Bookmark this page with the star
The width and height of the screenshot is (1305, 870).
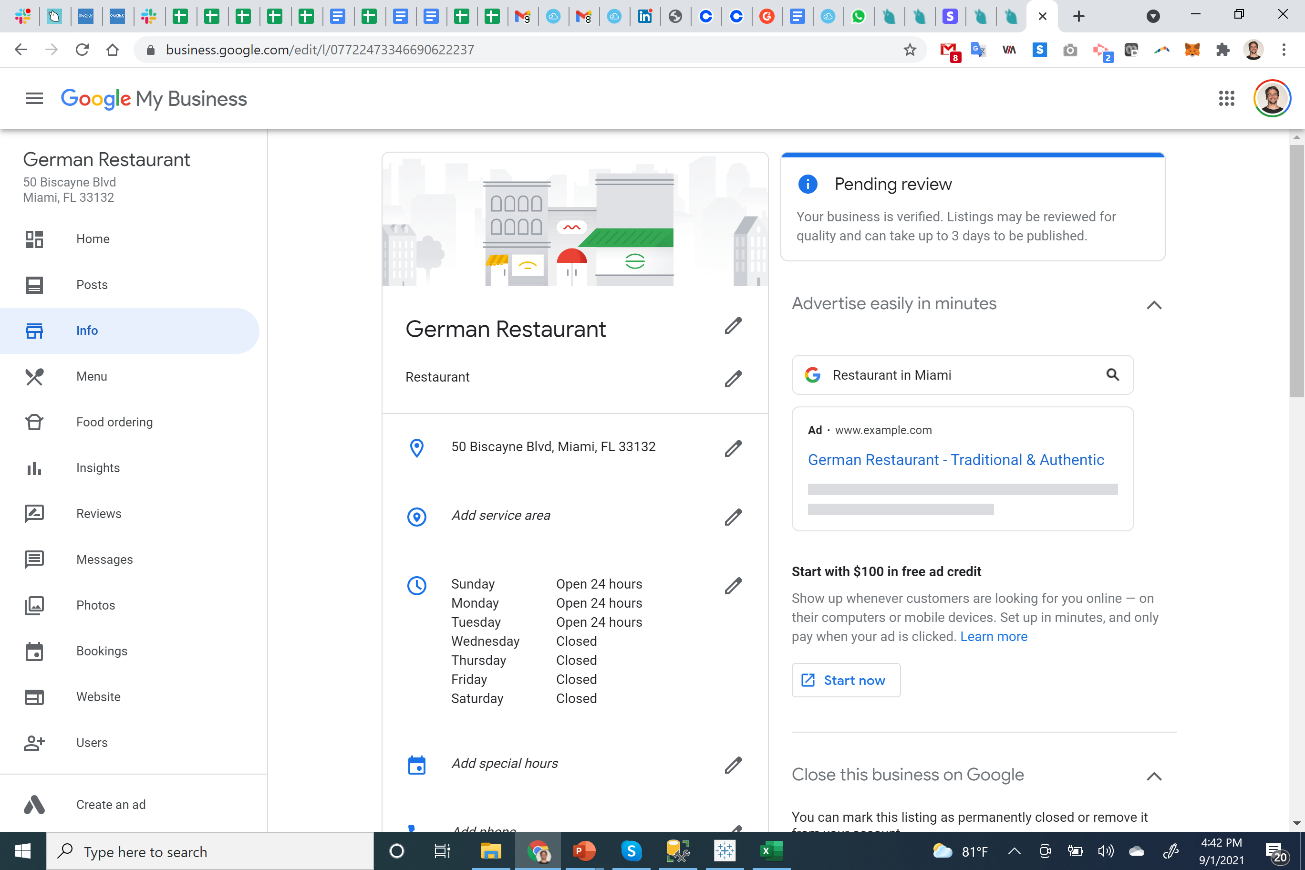(910, 50)
